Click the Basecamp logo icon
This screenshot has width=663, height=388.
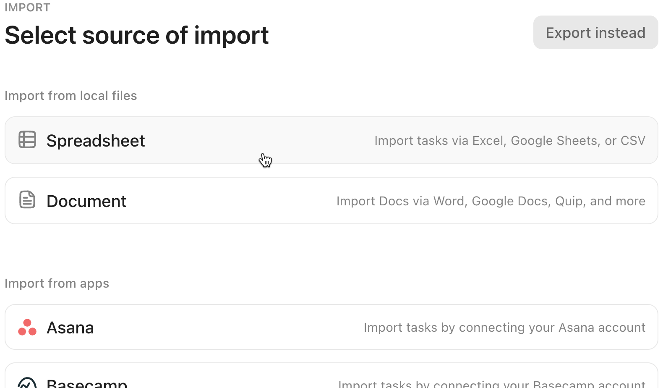click(x=27, y=383)
